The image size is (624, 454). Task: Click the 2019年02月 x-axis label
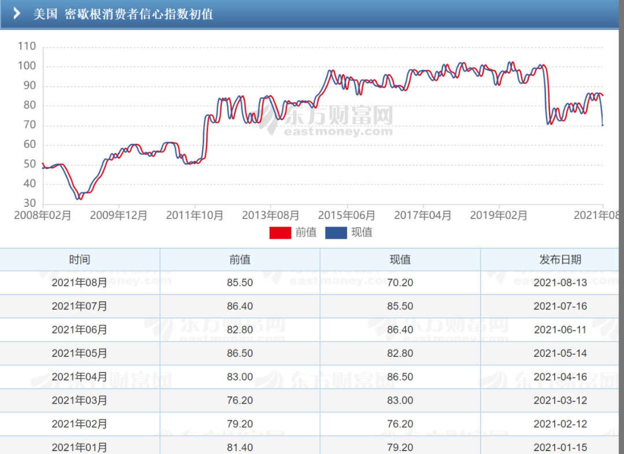click(499, 215)
